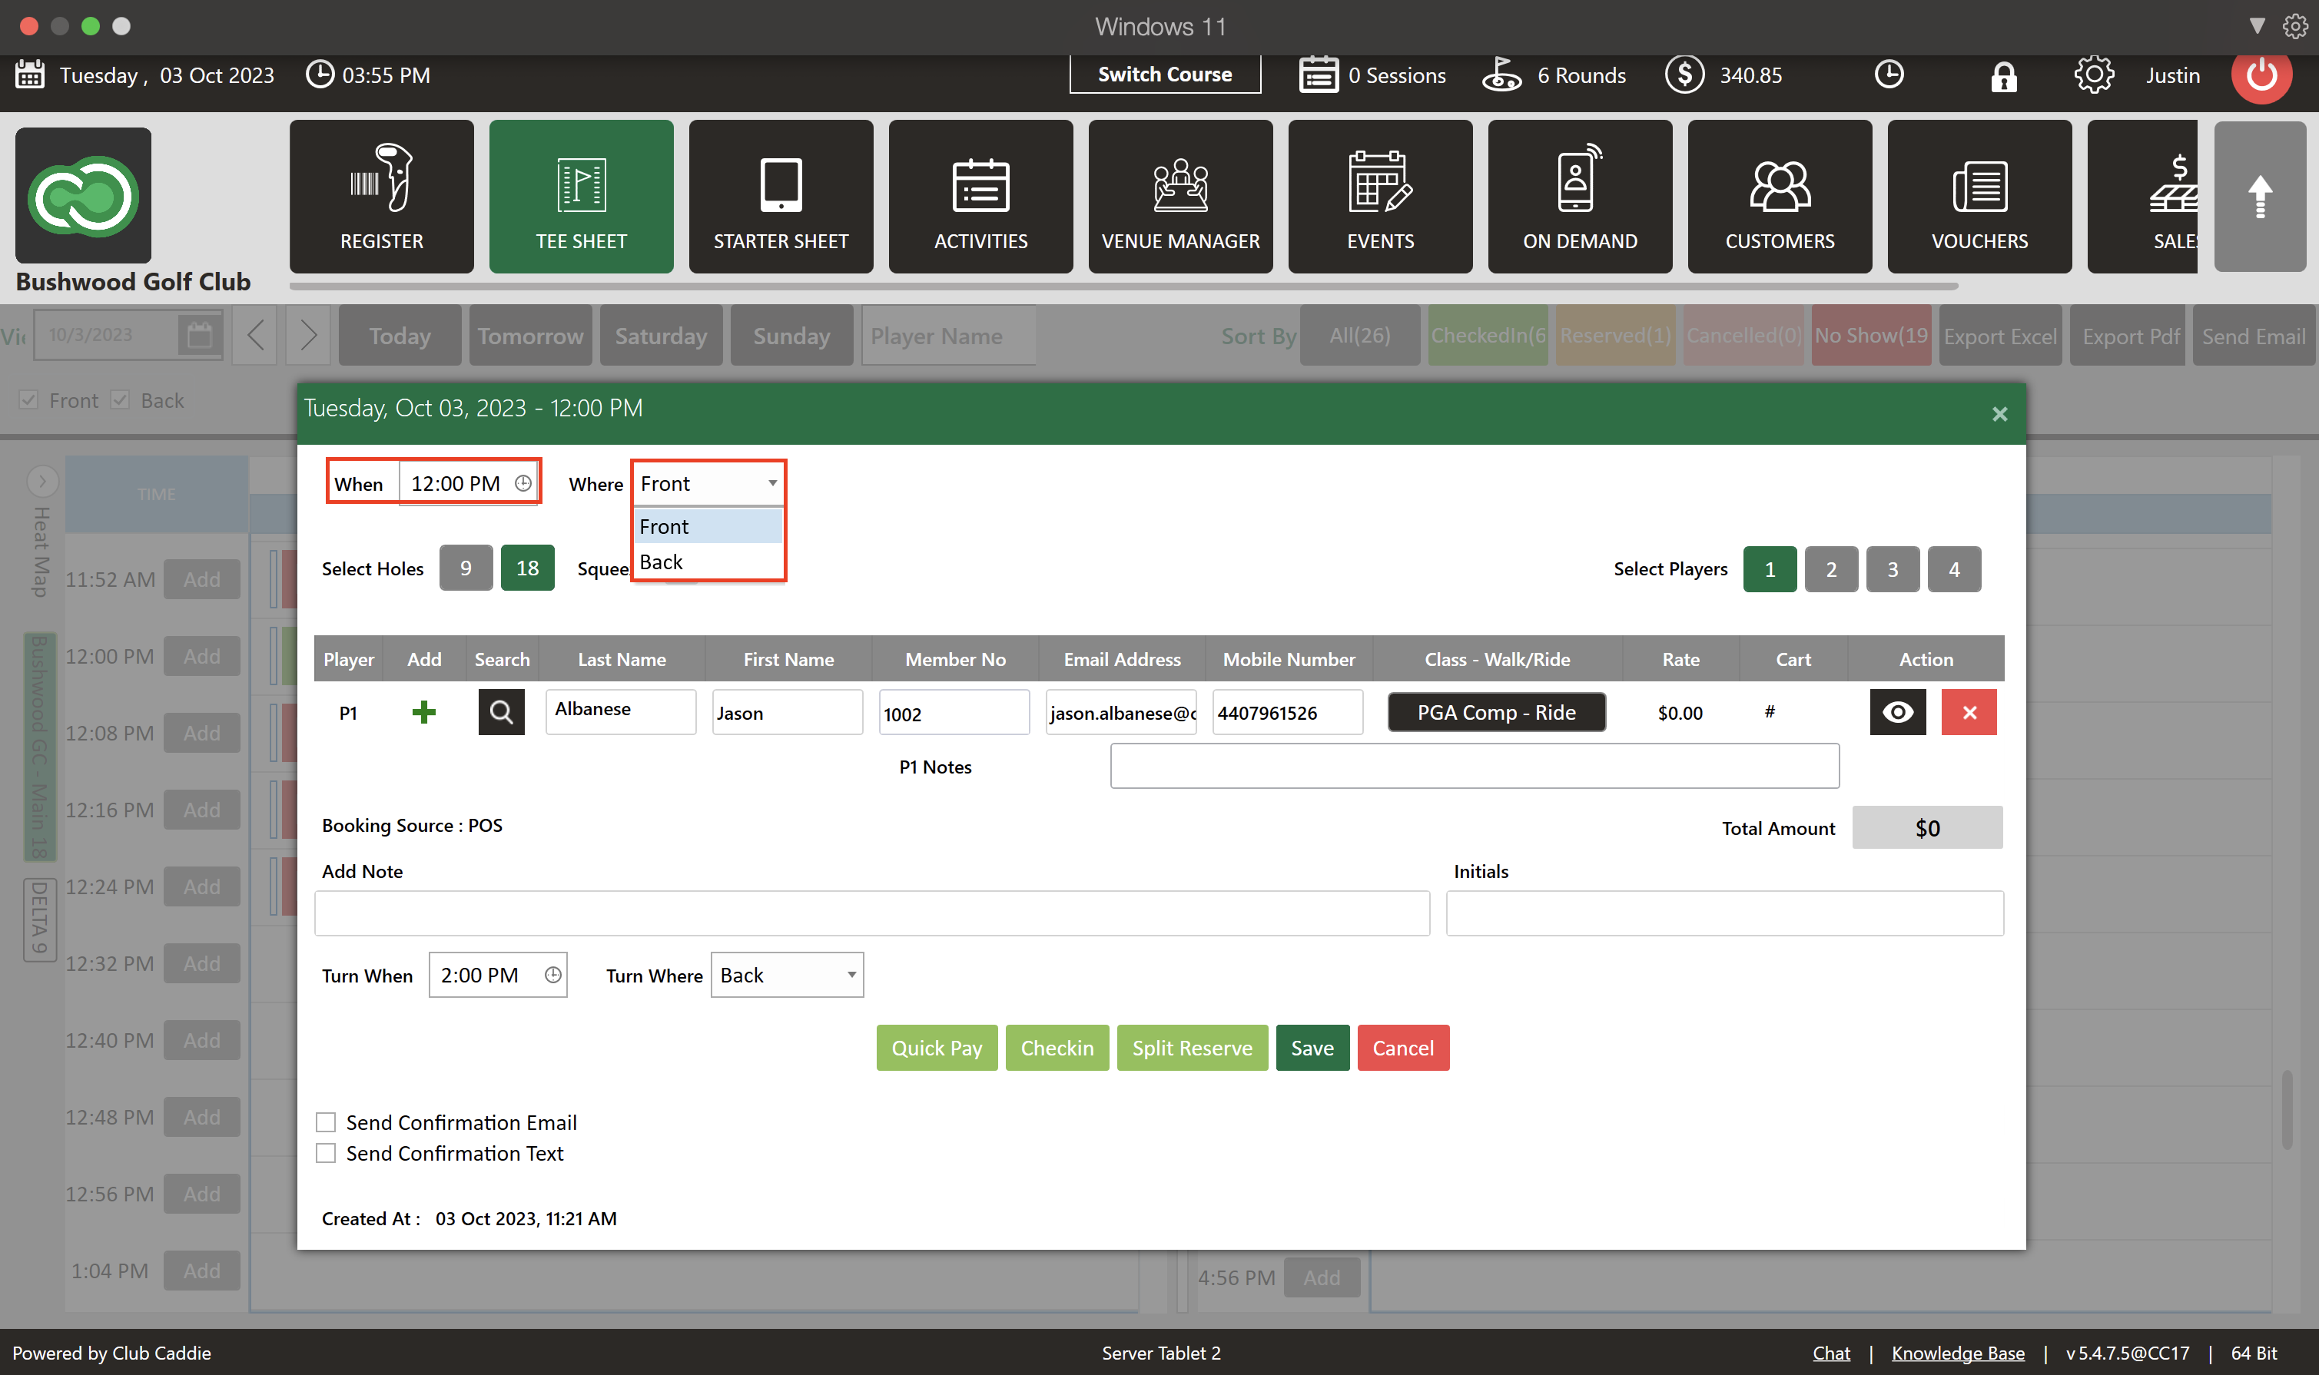Click the green plus add-player icon

(423, 711)
